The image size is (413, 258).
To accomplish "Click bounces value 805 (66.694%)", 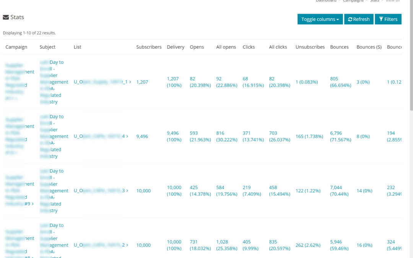I will click(x=341, y=82).
